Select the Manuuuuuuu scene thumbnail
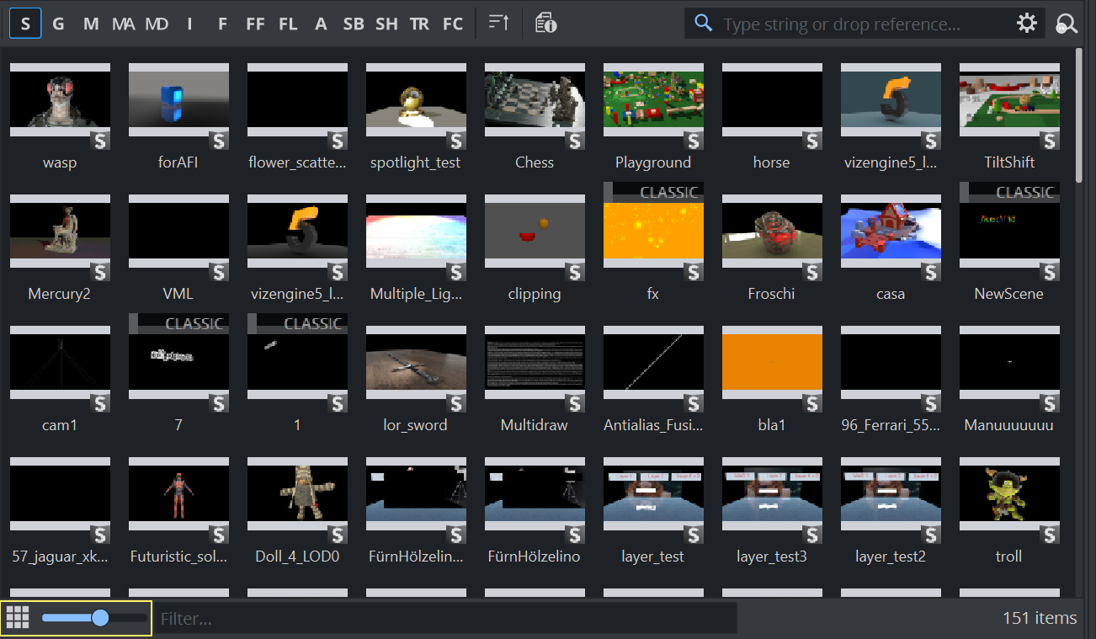 [x=1009, y=362]
